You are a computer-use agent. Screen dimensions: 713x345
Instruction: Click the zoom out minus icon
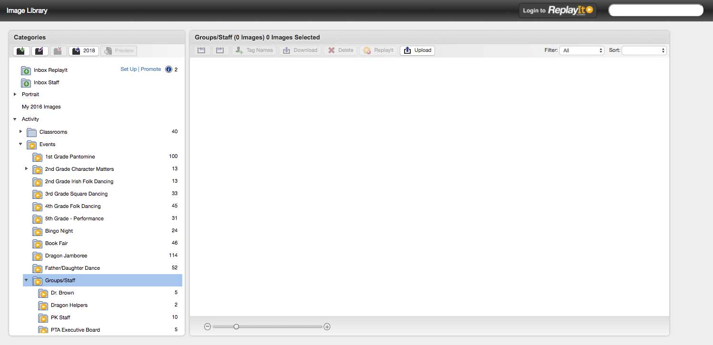pyautogui.click(x=208, y=326)
